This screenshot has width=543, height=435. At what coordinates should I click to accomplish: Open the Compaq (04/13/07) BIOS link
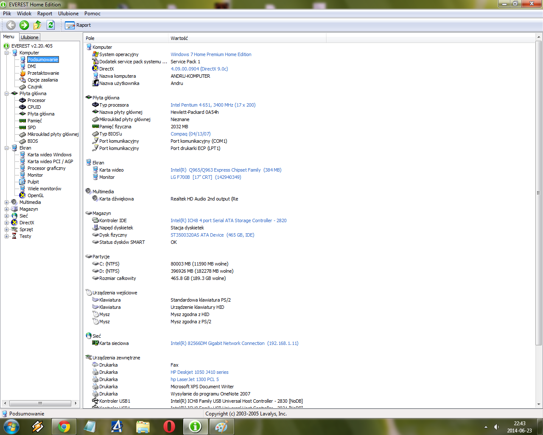[190, 134]
